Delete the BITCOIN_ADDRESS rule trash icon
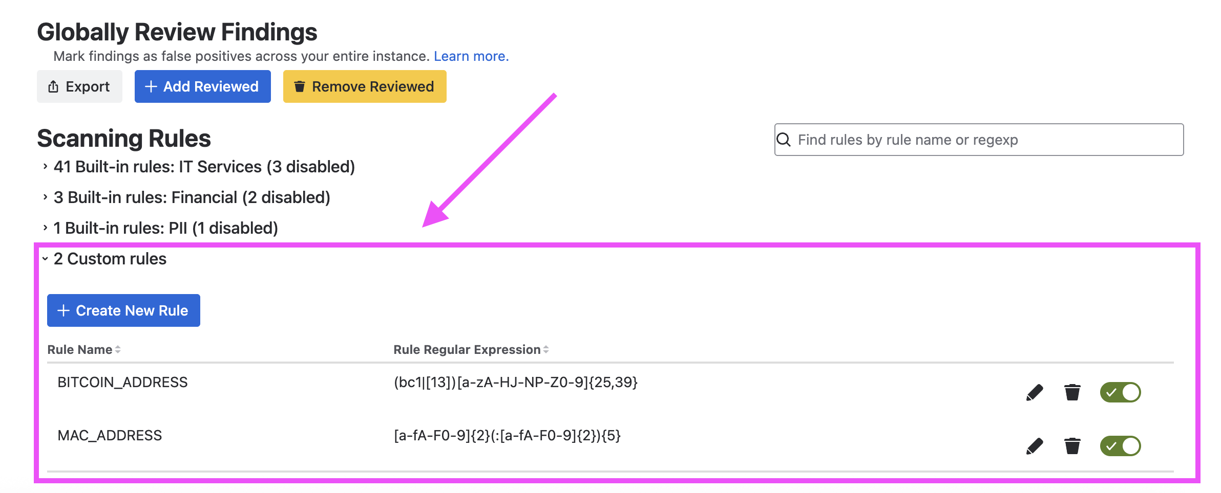Image resolution: width=1221 pixels, height=493 pixels. (x=1072, y=393)
